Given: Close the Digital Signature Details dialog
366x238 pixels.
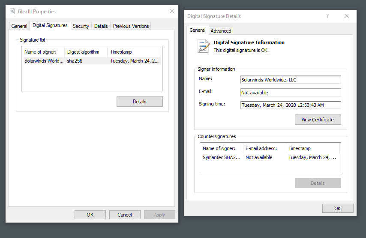Looking at the screenshot, I should tap(347, 16).
